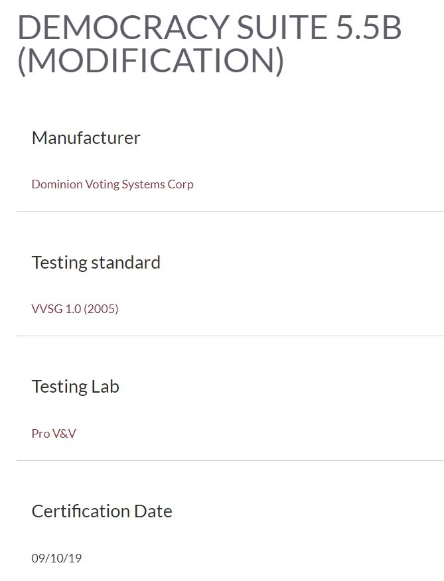Click the word Lab in Testing Lab
The height and width of the screenshot is (581, 444).
pyautogui.click(x=105, y=387)
